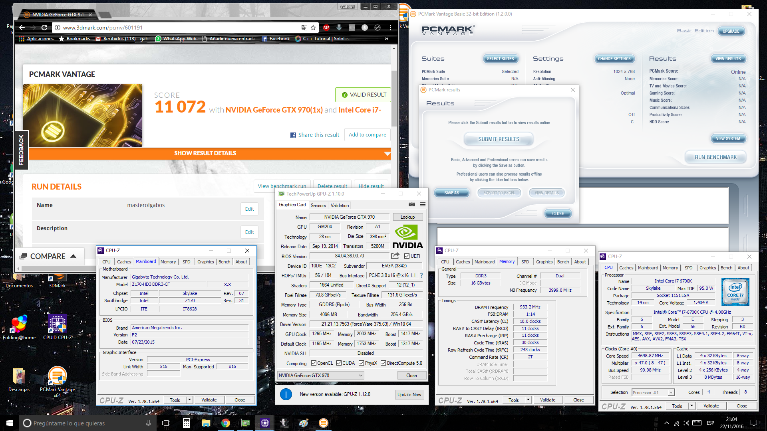Open the Google Translate icon in the address bar
This screenshot has width=767, height=431.
(304, 28)
